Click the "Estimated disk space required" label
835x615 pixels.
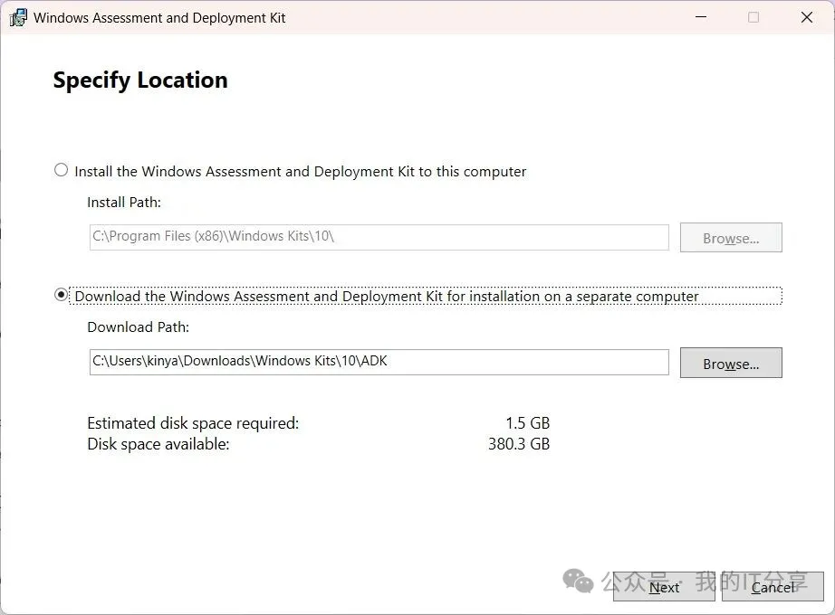pos(193,423)
